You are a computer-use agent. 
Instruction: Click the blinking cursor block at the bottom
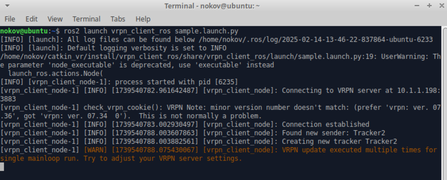coord(2,167)
